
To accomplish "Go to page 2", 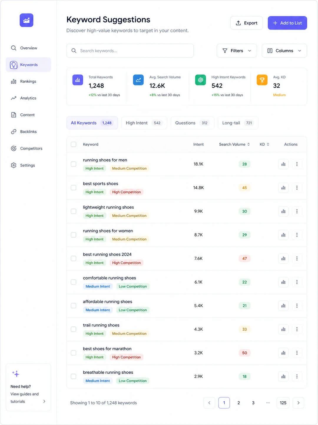I will (238, 403).
